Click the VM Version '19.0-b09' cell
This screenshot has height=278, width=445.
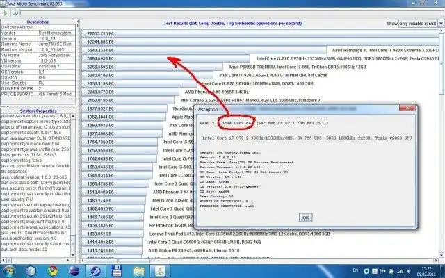(x=56, y=60)
